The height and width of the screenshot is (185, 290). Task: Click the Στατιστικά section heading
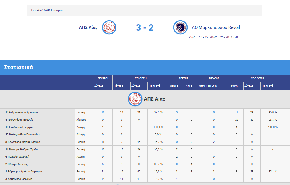pos(18,68)
